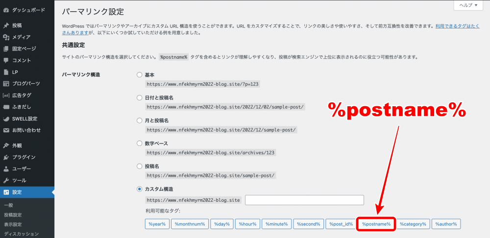Click the comment bubble icon beside コメント
Viewport: 490px width, 238px height.
coord(6,60)
